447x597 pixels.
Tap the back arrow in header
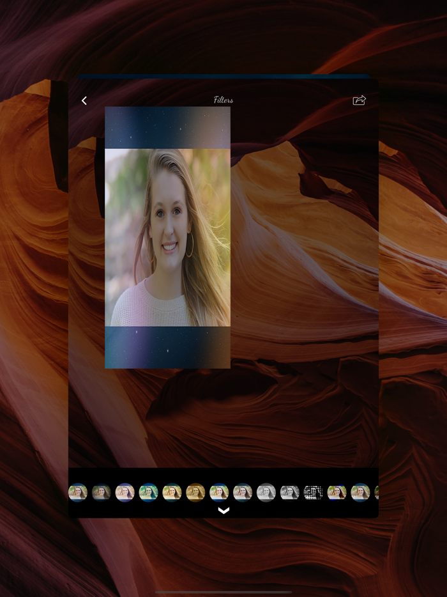click(84, 100)
